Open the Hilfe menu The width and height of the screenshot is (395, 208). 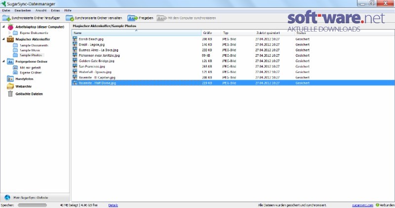pyautogui.click(x=68, y=10)
